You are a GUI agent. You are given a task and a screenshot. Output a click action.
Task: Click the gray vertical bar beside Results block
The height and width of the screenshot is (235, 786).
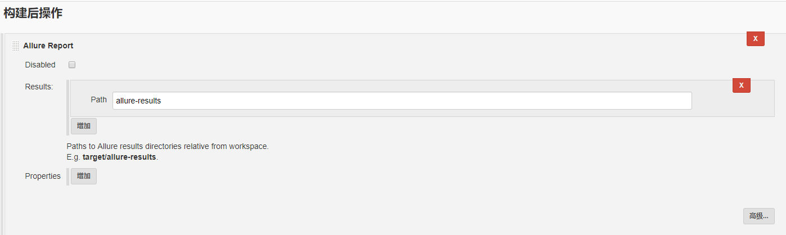click(x=68, y=107)
